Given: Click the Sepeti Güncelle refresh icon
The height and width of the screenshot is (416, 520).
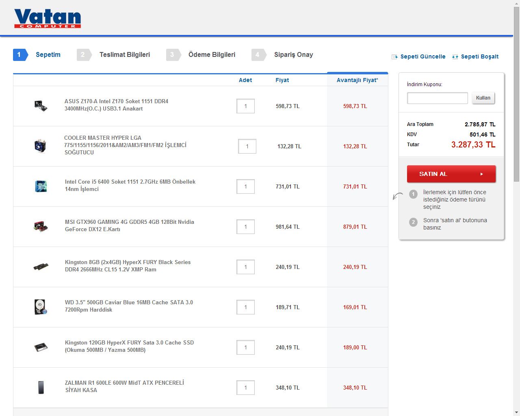Looking at the screenshot, I should click(394, 57).
